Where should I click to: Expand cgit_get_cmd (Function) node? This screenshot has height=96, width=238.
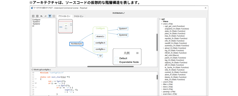coord(163,26)
